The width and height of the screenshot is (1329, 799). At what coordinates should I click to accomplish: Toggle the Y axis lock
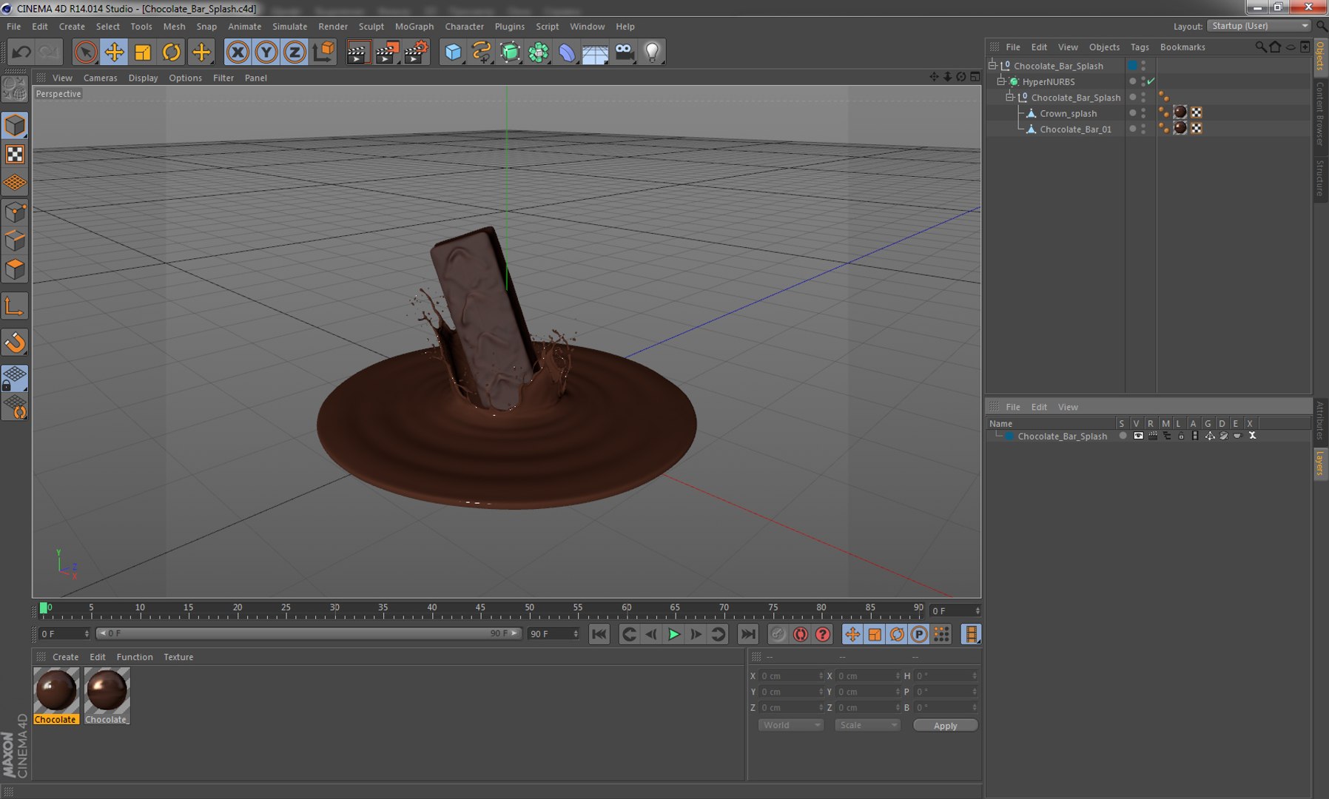point(266,52)
